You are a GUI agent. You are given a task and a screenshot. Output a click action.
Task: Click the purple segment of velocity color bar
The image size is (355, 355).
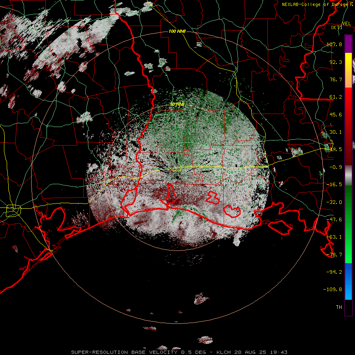[x=348, y=44]
